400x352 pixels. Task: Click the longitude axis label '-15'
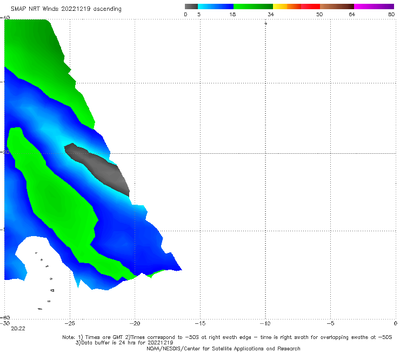(x=200, y=323)
